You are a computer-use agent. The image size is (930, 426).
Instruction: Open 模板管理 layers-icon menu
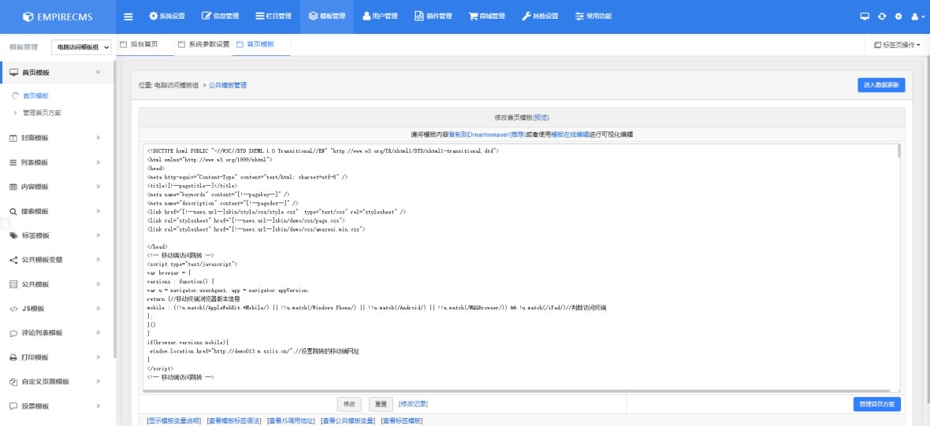(x=327, y=17)
